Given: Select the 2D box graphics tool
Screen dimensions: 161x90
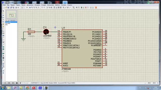Looking at the screenshot, I should click(3, 47).
